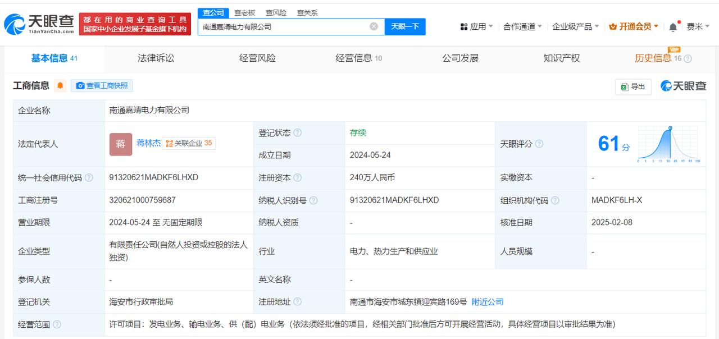
Task: Click the 天眼评分 61分 score chart
Action: coord(647,144)
